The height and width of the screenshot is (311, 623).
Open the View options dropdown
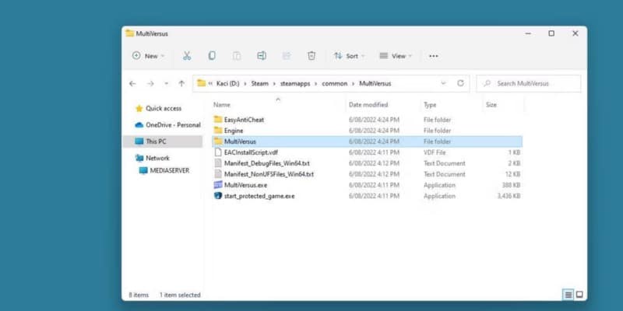(396, 56)
